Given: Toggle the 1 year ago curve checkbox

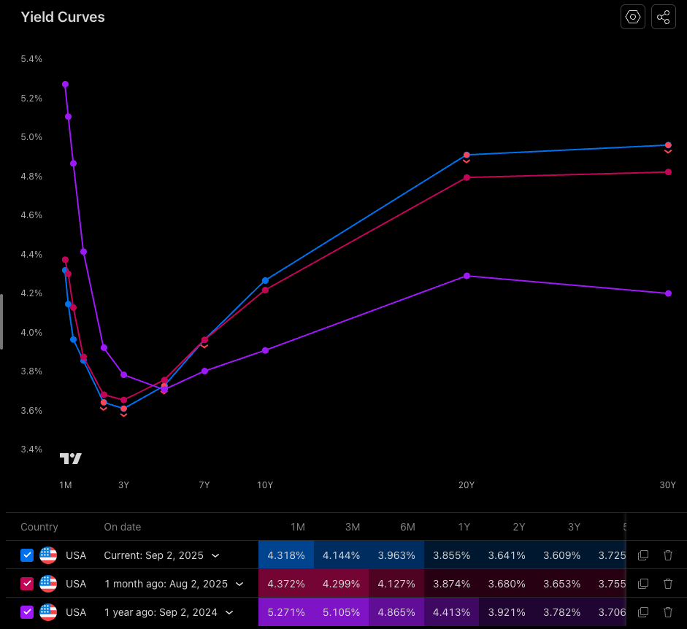Looking at the screenshot, I should point(27,612).
